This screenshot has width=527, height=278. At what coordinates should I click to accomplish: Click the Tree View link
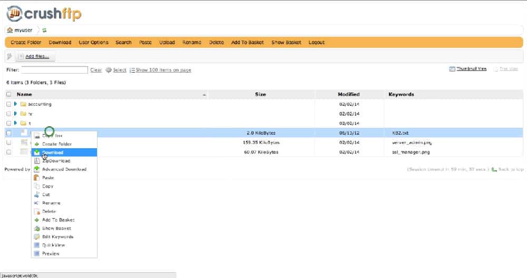509,69
